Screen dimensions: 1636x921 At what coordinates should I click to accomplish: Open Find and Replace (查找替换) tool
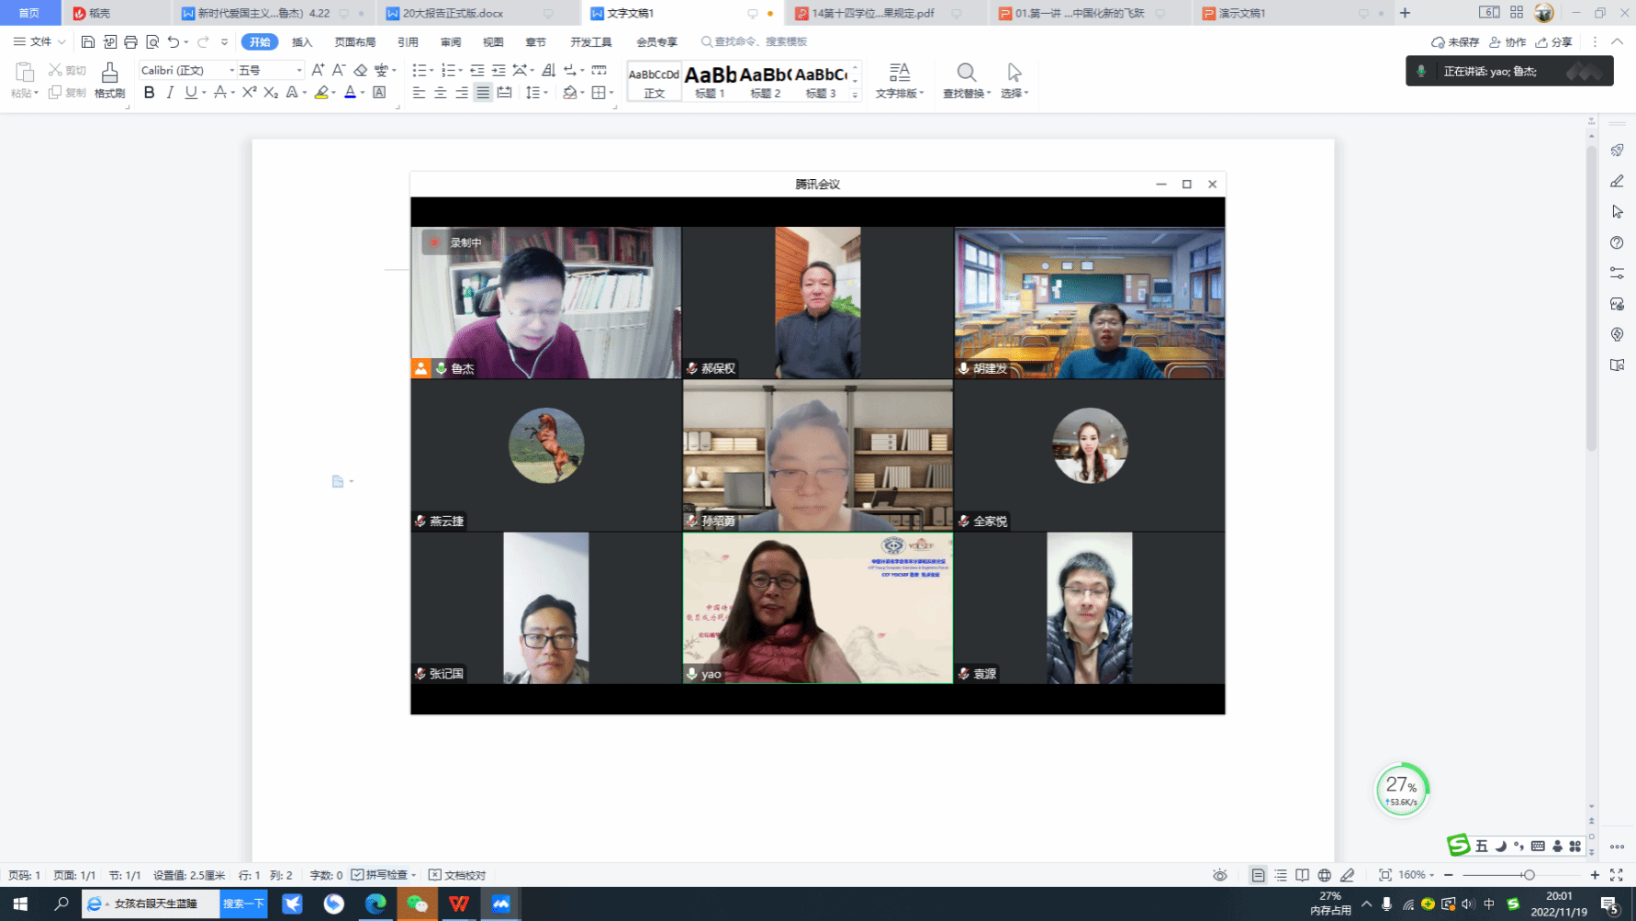966,79
